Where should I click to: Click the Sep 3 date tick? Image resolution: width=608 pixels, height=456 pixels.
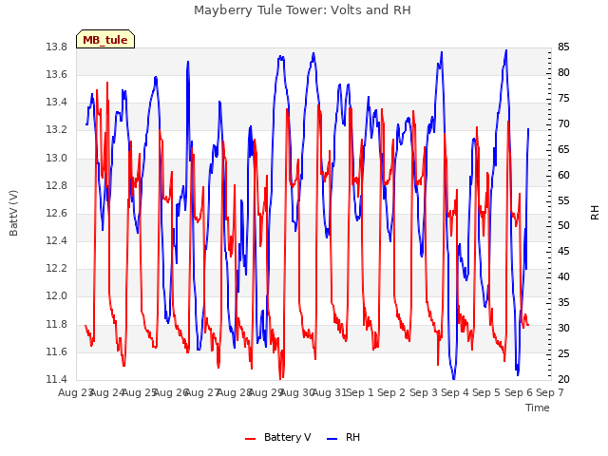[x=424, y=392]
